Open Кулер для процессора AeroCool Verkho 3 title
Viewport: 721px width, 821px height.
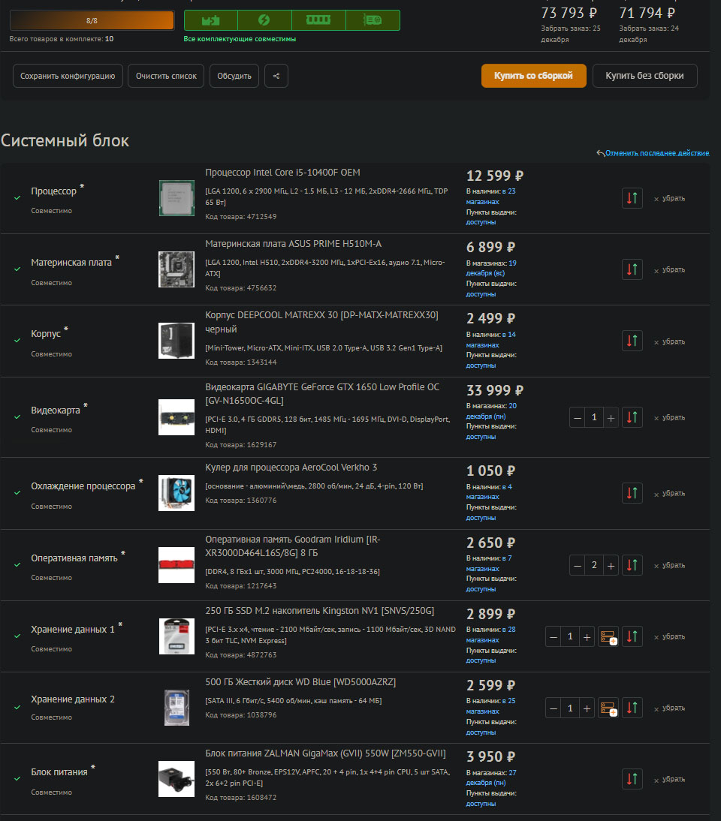click(291, 468)
